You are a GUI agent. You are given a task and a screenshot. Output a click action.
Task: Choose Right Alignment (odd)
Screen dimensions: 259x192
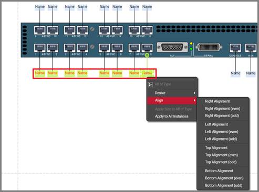pyautogui.click(x=222, y=116)
